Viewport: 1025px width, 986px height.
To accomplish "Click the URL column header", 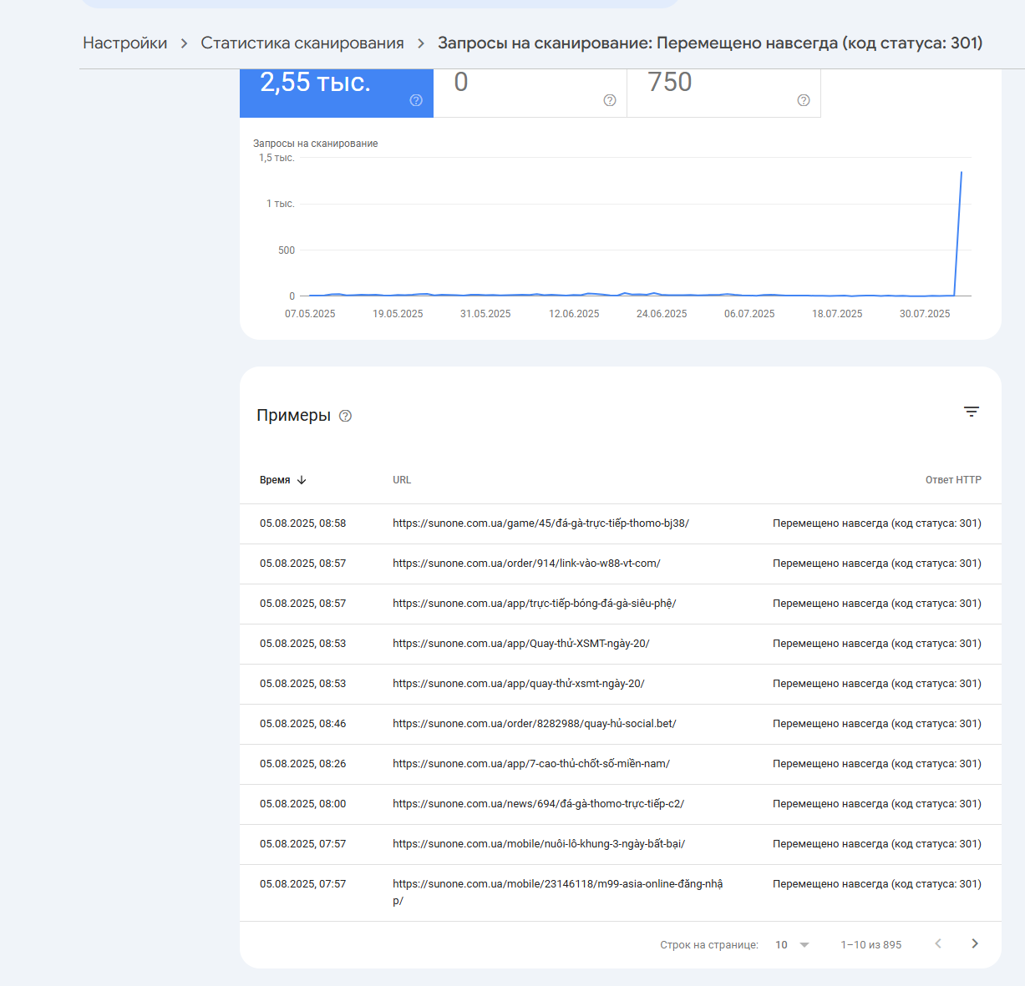I will (402, 480).
